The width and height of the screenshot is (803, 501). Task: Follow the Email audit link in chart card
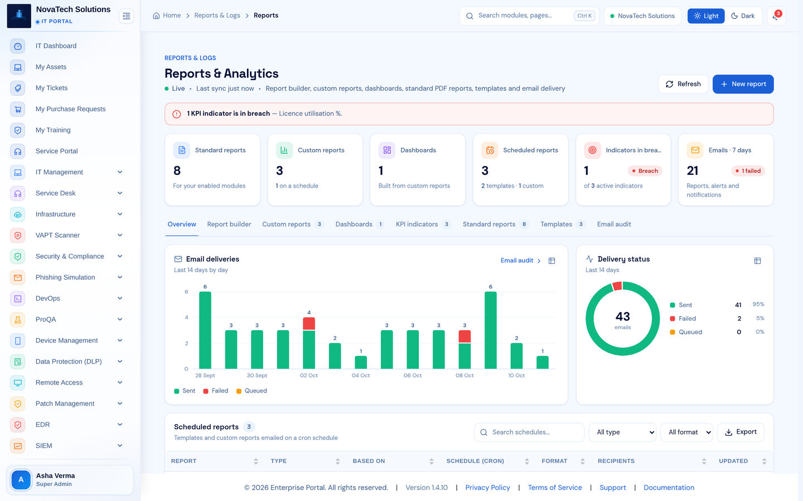click(521, 261)
